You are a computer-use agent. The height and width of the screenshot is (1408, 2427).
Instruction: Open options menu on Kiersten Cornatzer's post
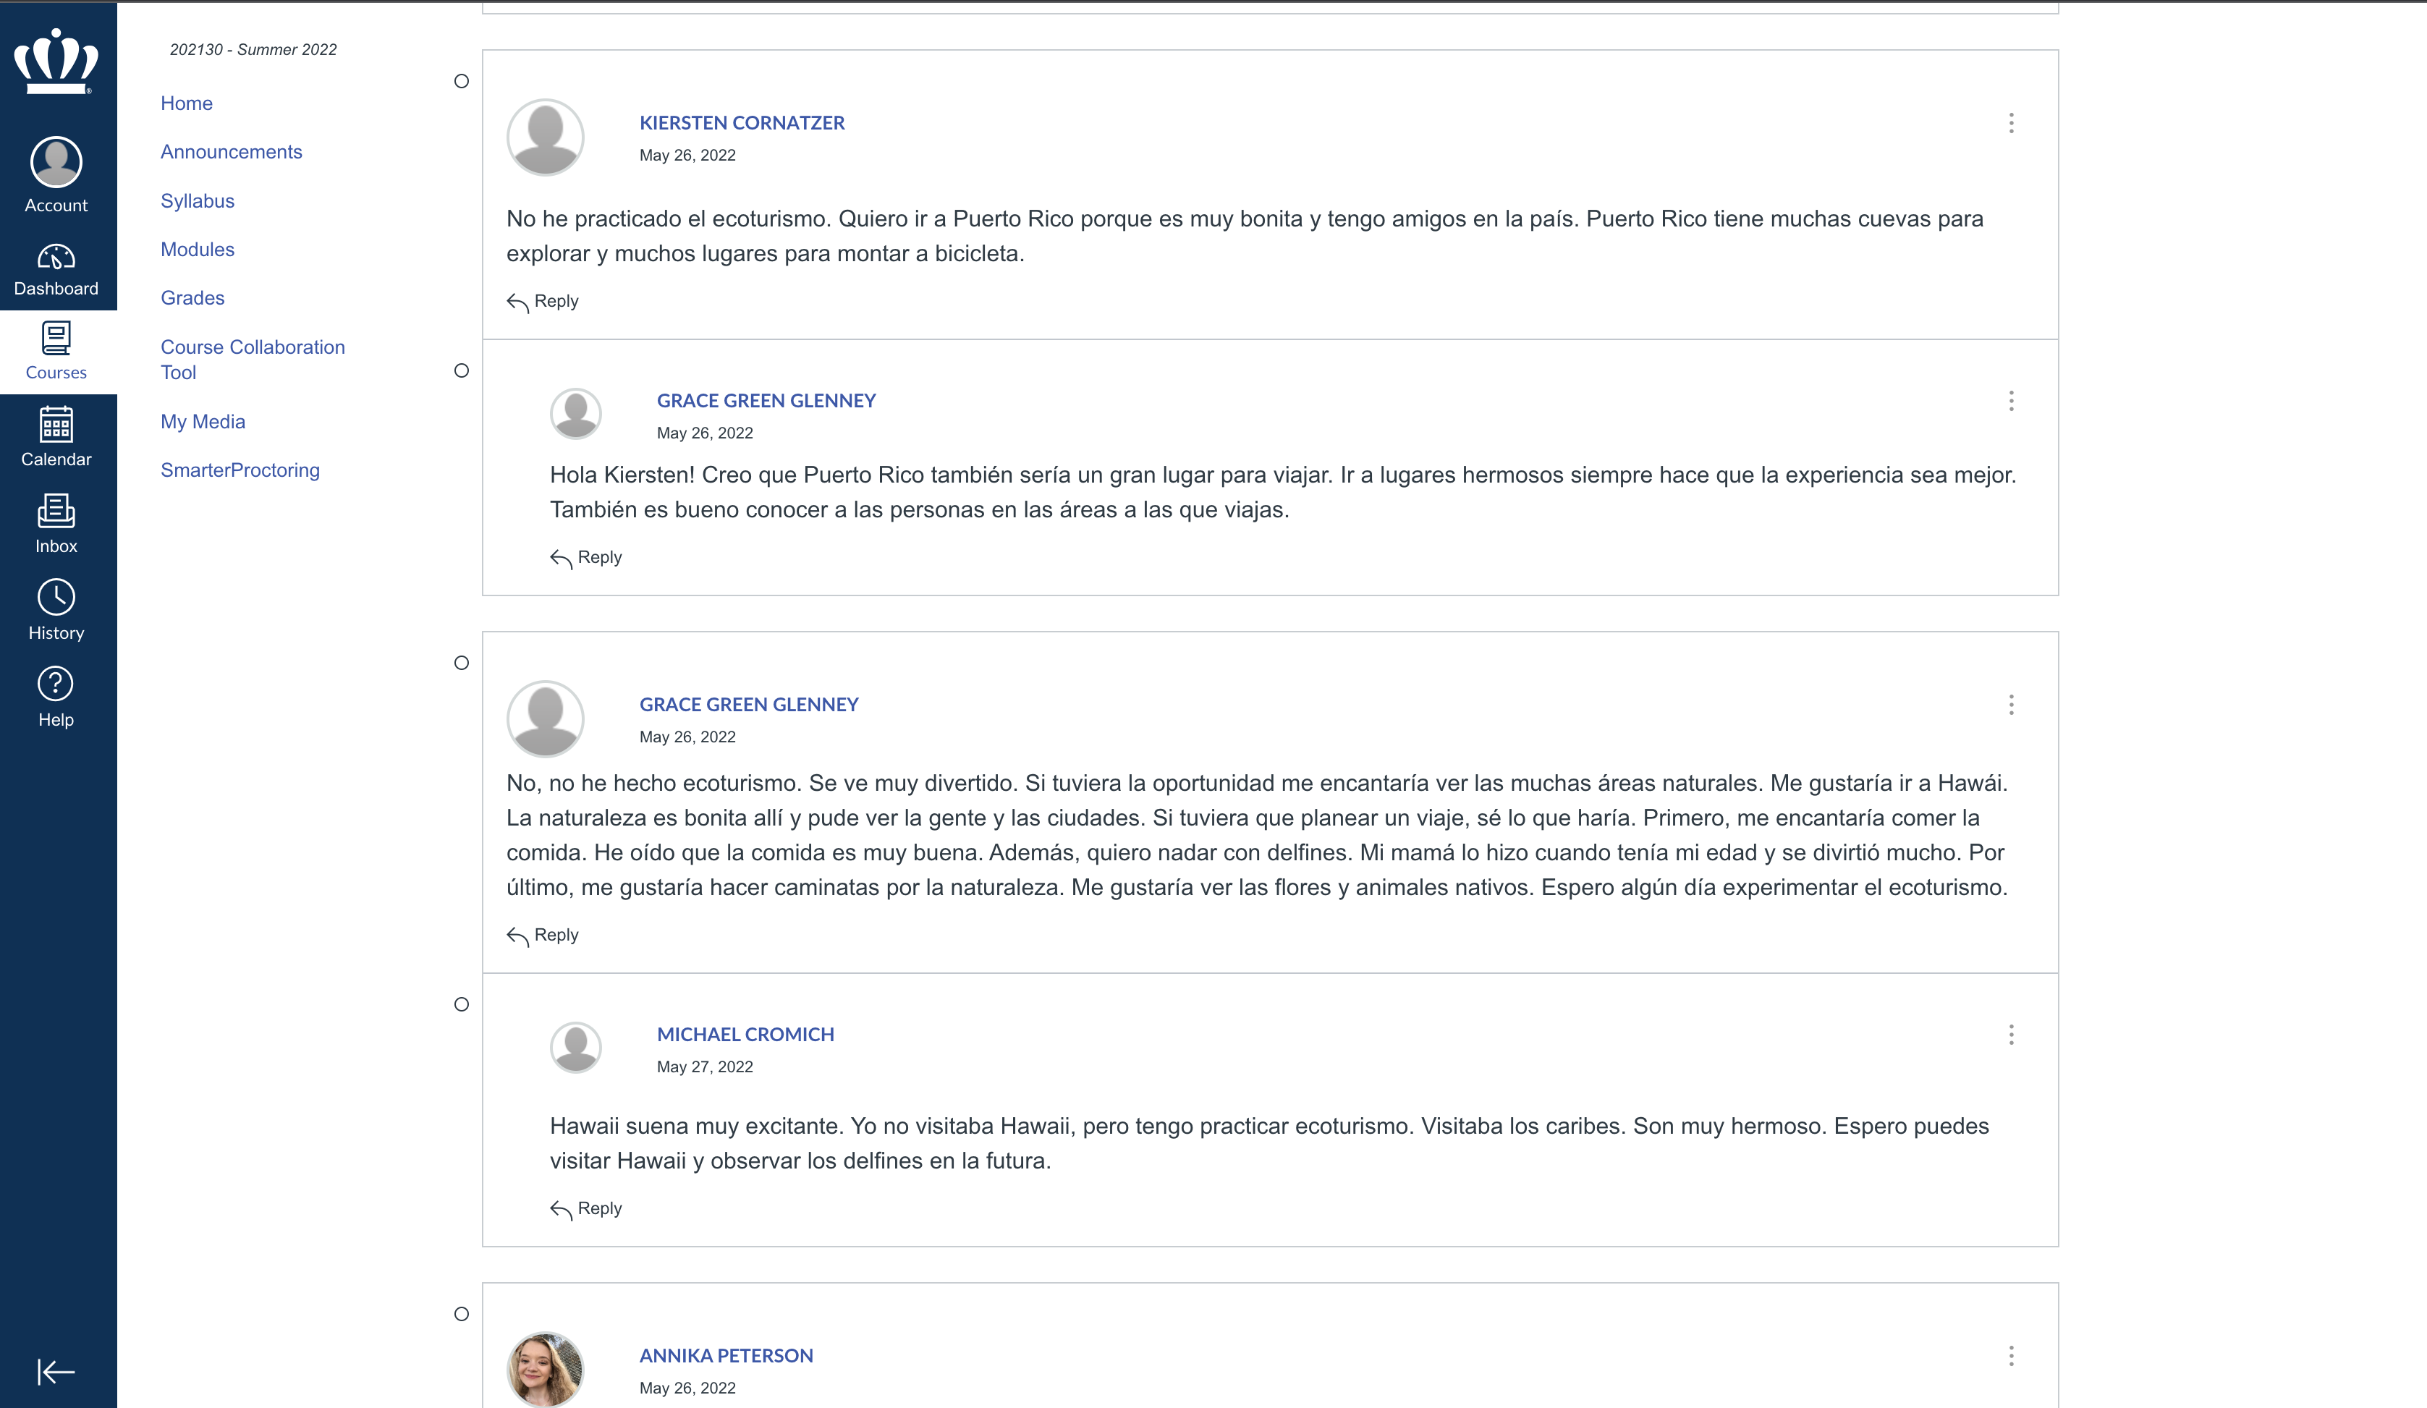pos(2011,122)
